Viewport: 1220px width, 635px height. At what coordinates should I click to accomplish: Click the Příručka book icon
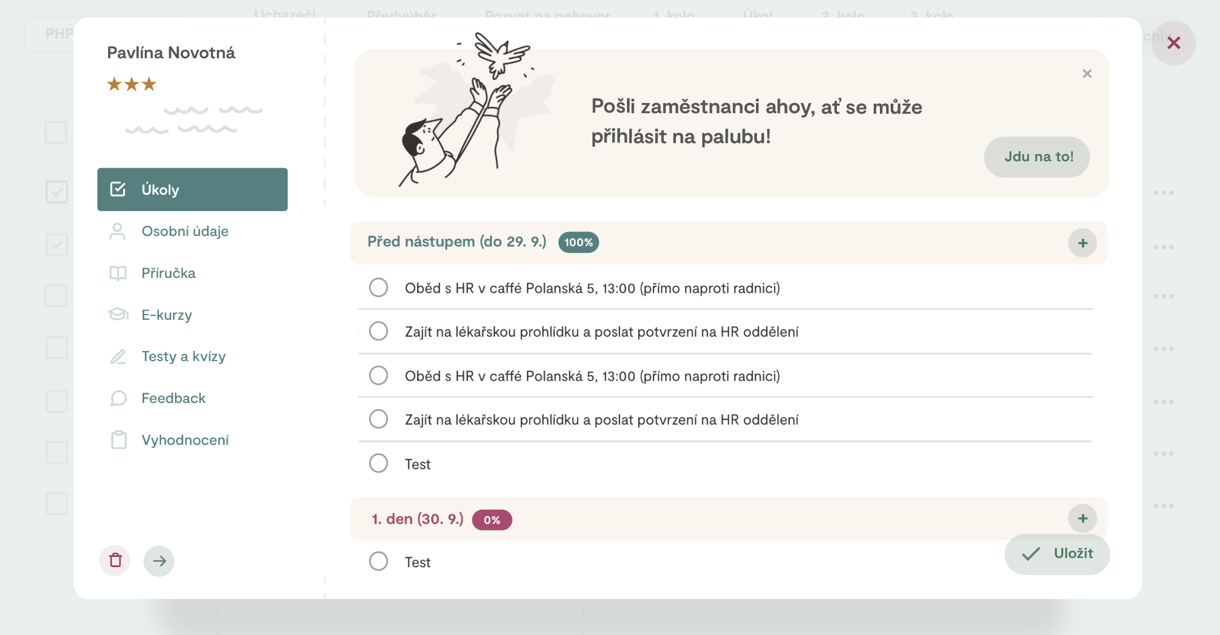pyautogui.click(x=118, y=273)
